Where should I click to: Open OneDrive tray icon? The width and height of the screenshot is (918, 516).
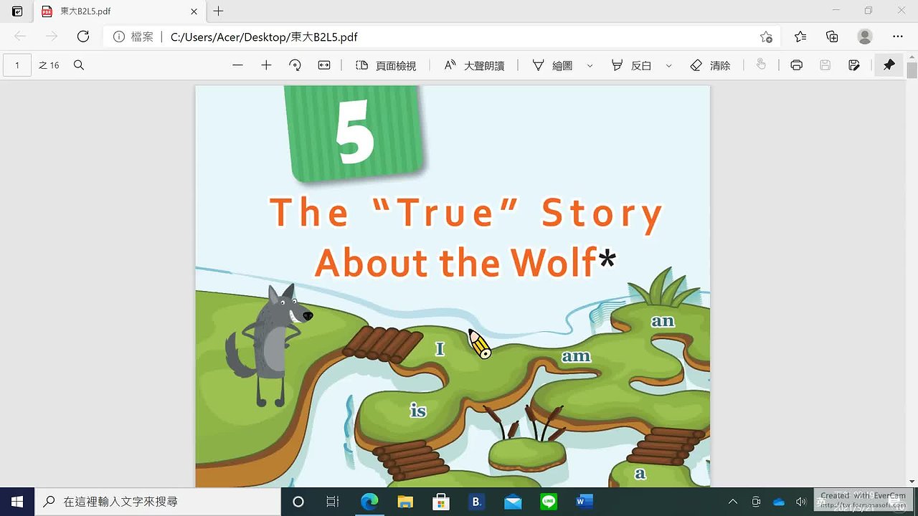click(779, 502)
